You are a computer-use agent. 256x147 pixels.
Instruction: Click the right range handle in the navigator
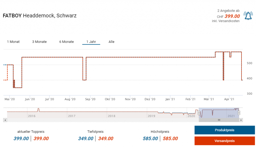(239, 113)
